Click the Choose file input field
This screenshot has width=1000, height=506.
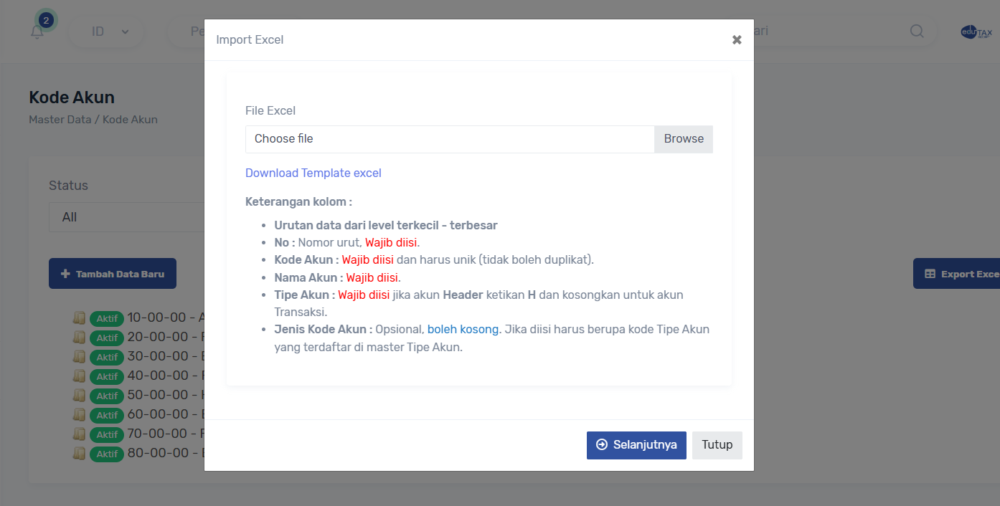click(x=450, y=139)
